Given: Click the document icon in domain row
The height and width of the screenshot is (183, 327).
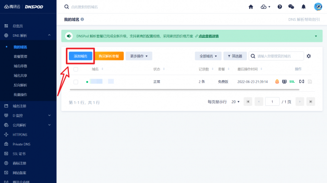Looking at the screenshot, I should [310, 82].
